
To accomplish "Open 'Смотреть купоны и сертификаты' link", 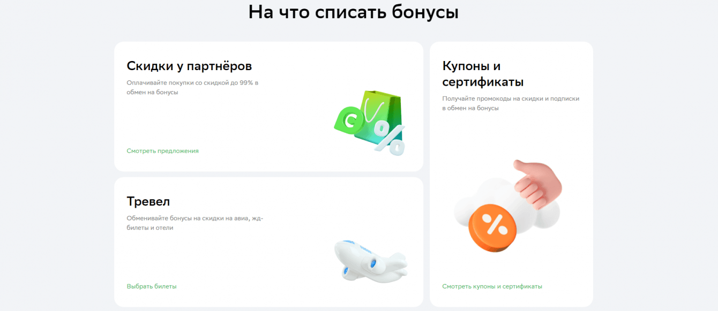I will (492, 286).
